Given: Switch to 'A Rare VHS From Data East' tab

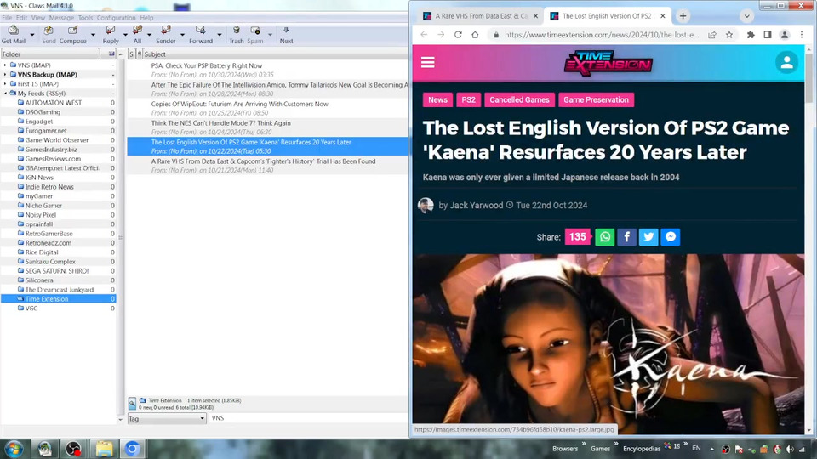Looking at the screenshot, I should click(x=481, y=16).
